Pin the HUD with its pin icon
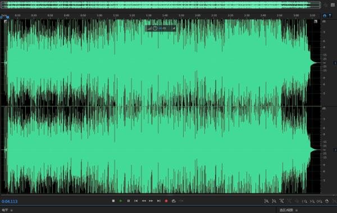The width and height of the screenshot is (337, 213). pos(174,28)
